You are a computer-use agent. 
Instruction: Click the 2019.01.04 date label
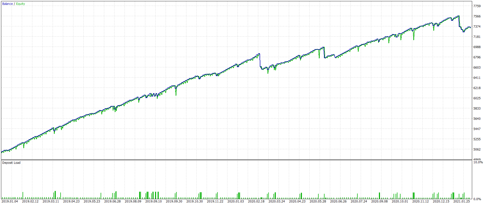(10, 201)
